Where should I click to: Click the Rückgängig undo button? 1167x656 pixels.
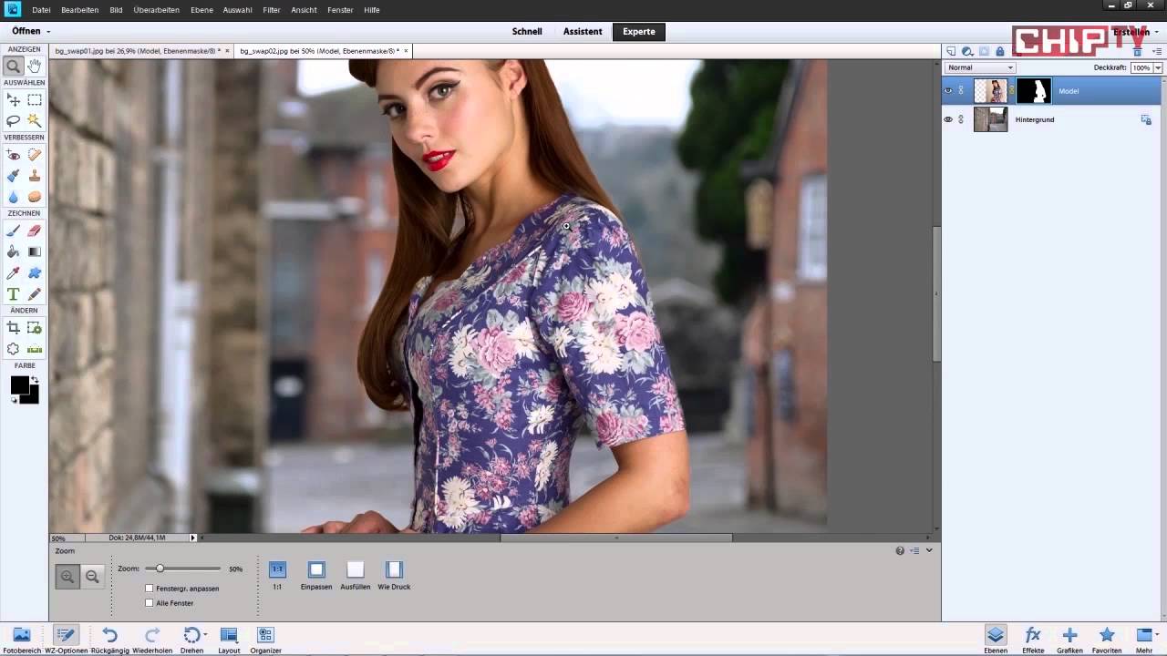click(x=109, y=639)
